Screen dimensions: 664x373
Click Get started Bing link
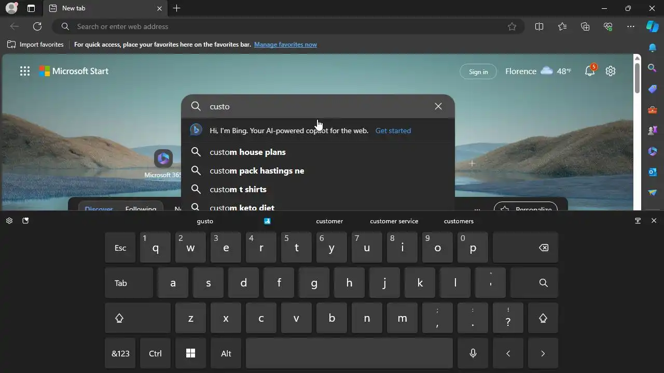point(393,131)
